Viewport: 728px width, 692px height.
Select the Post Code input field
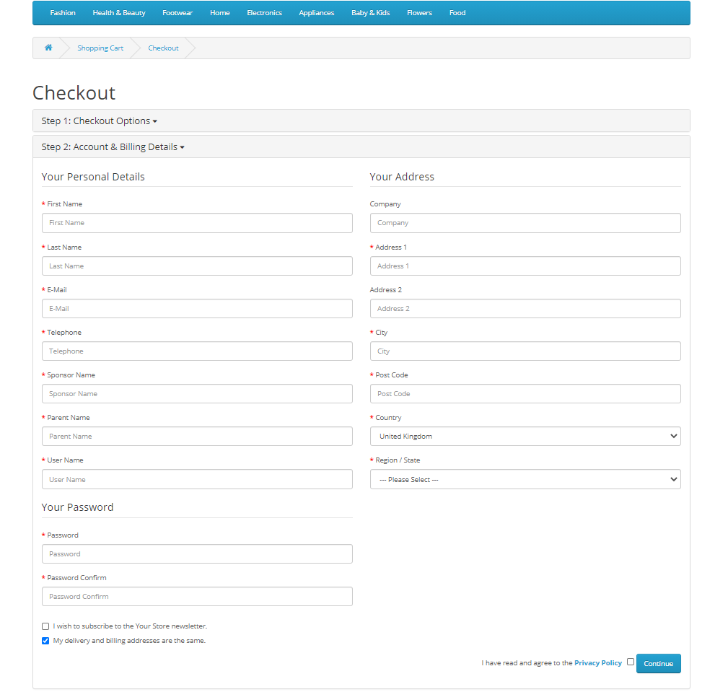click(x=525, y=393)
